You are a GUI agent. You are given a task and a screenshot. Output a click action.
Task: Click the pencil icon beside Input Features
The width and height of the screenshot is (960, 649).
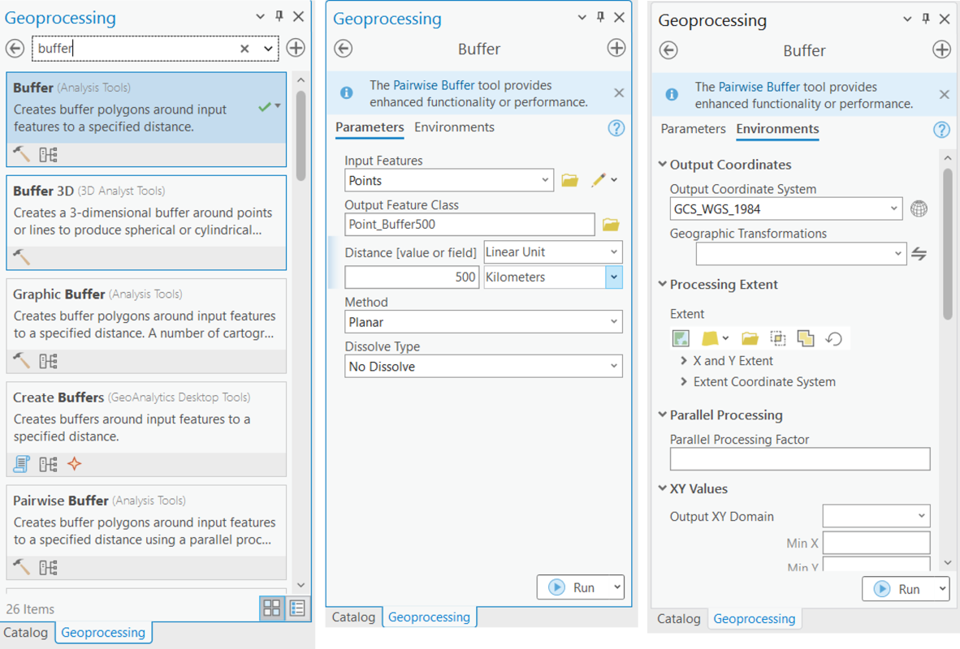click(599, 179)
